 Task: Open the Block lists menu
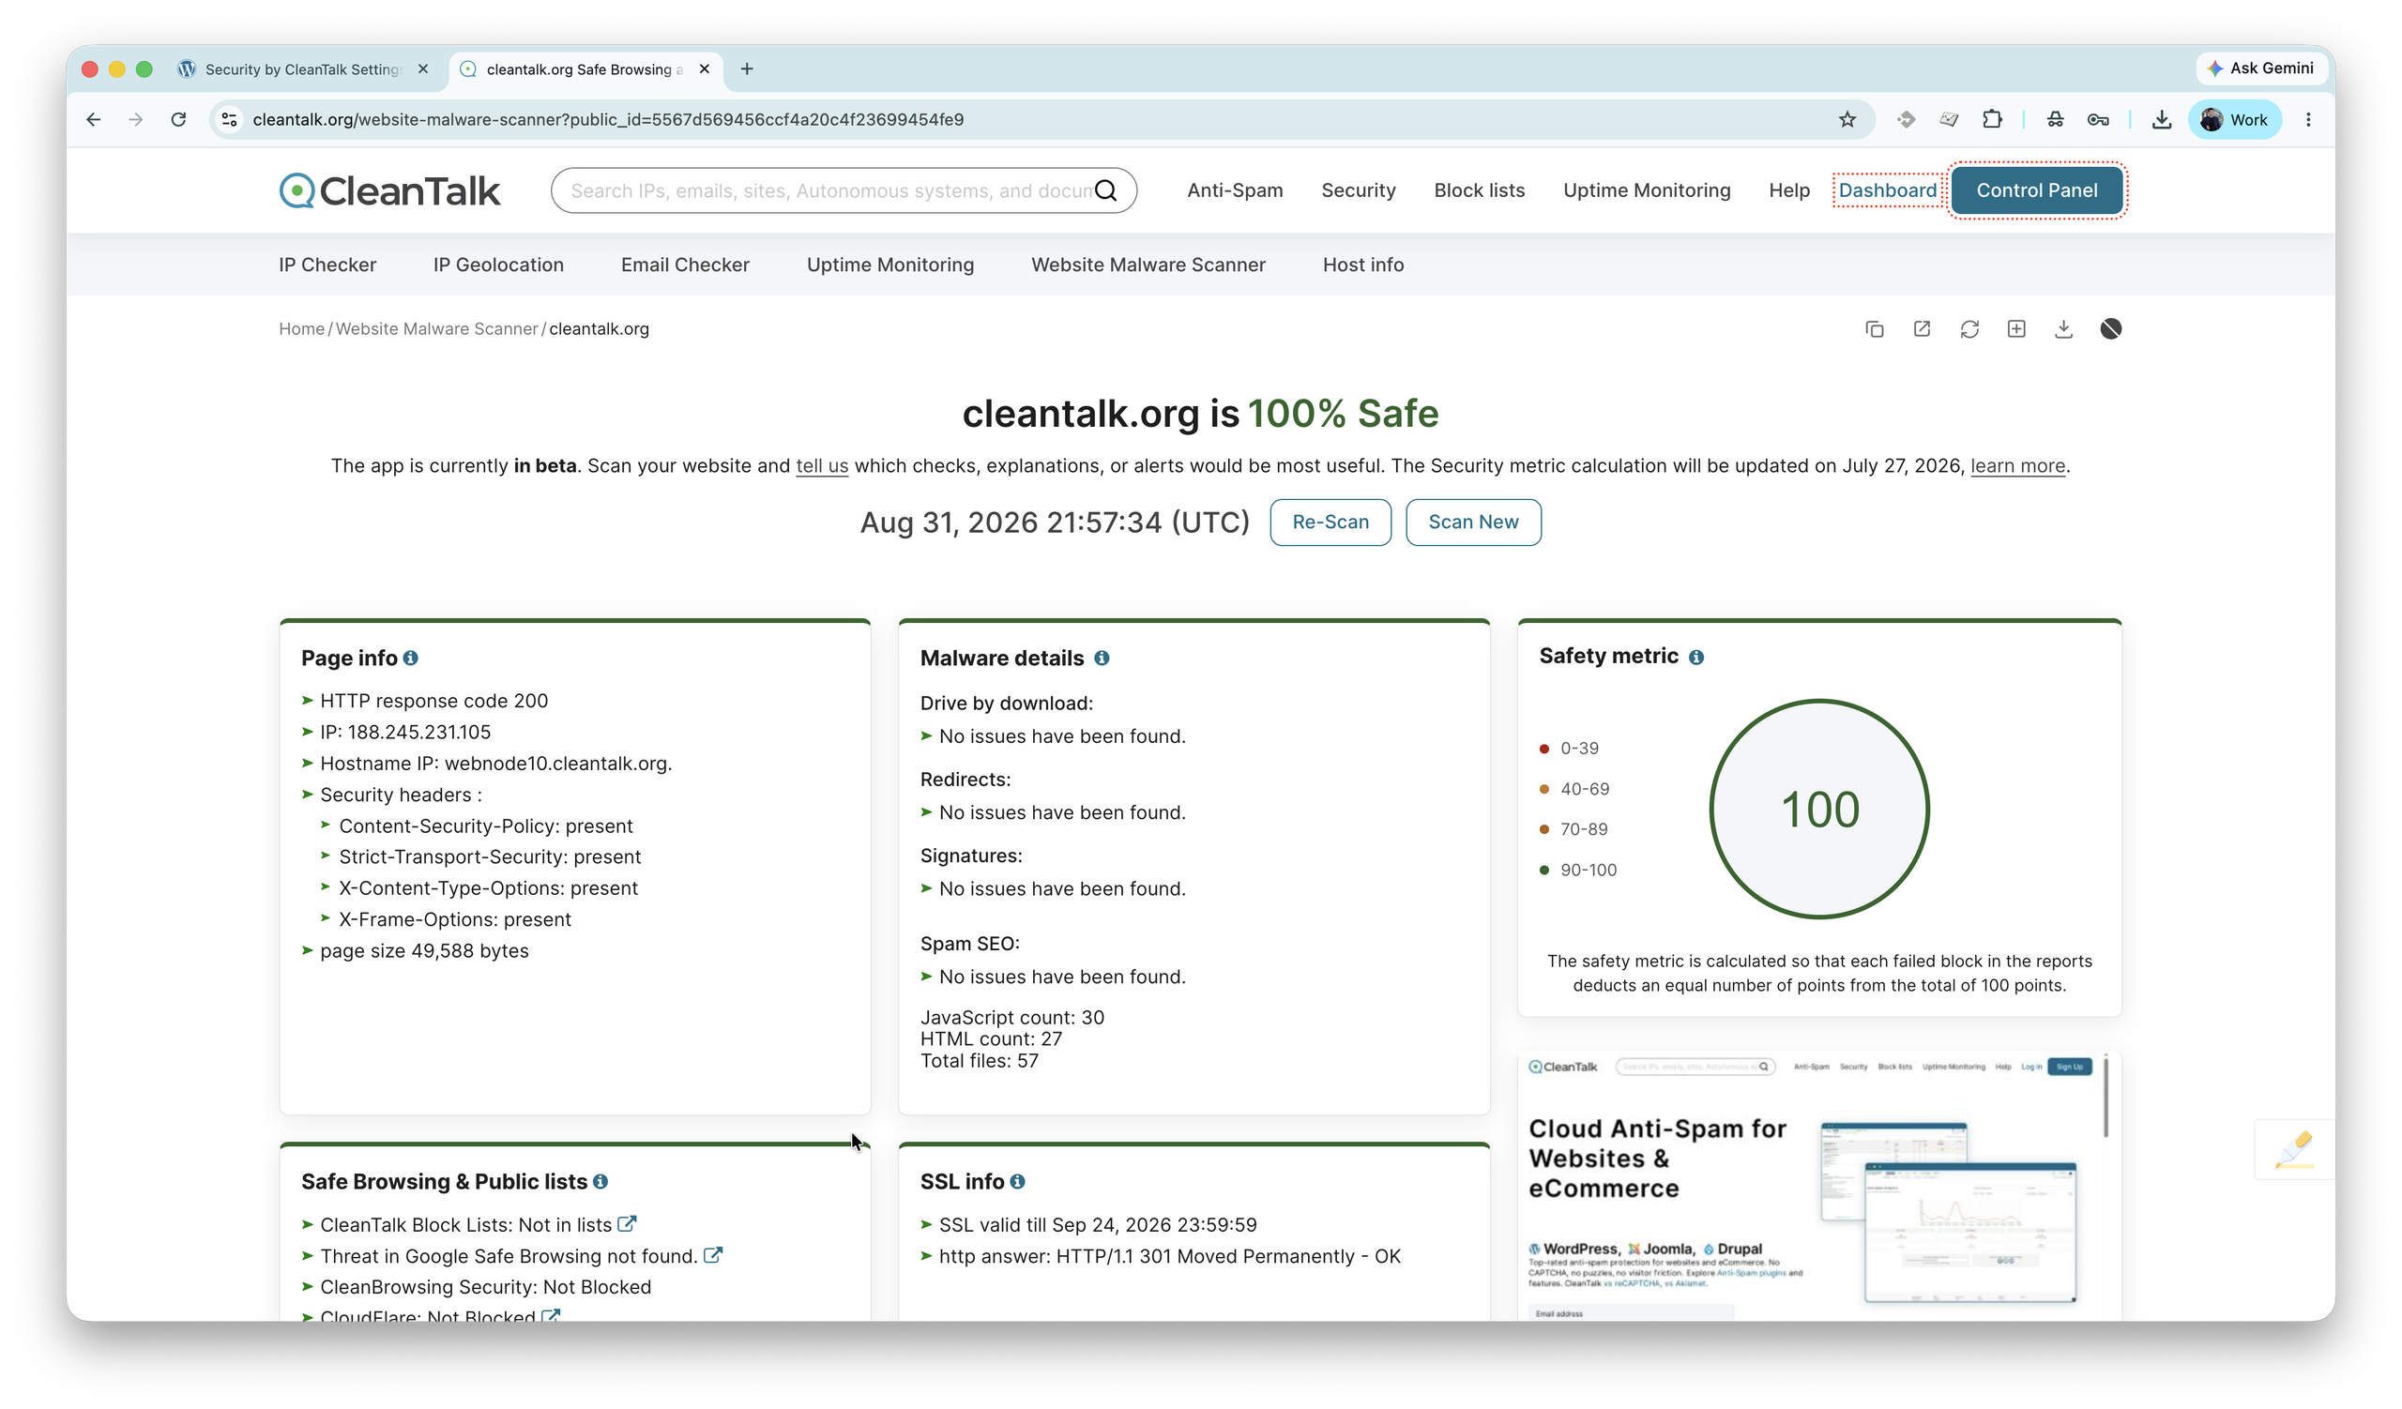click(x=1480, y=190)
